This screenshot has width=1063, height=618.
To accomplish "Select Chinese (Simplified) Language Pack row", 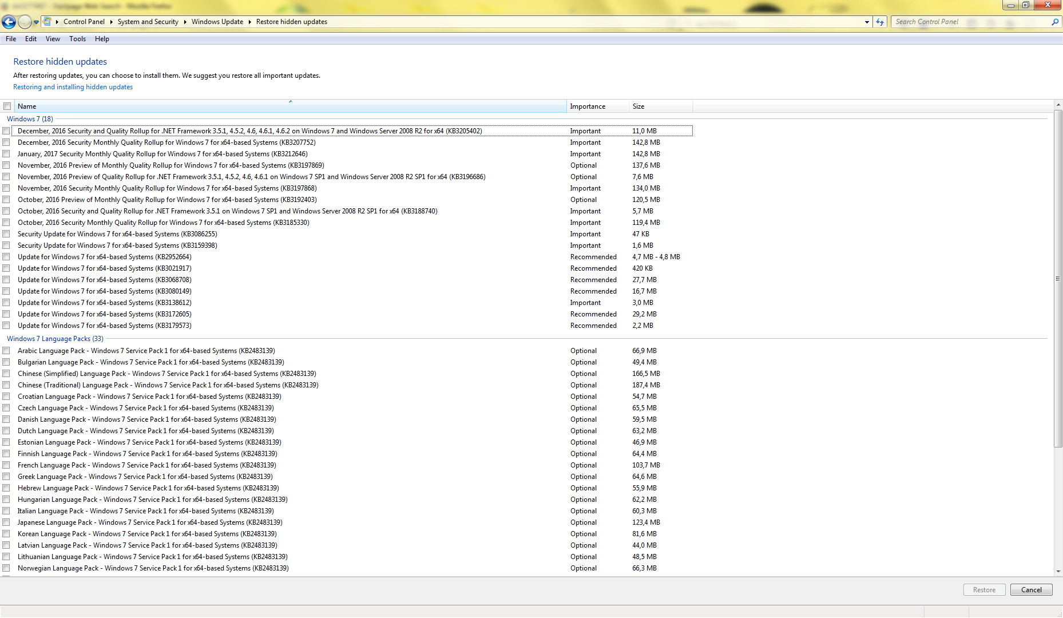I will coord(347,374).
